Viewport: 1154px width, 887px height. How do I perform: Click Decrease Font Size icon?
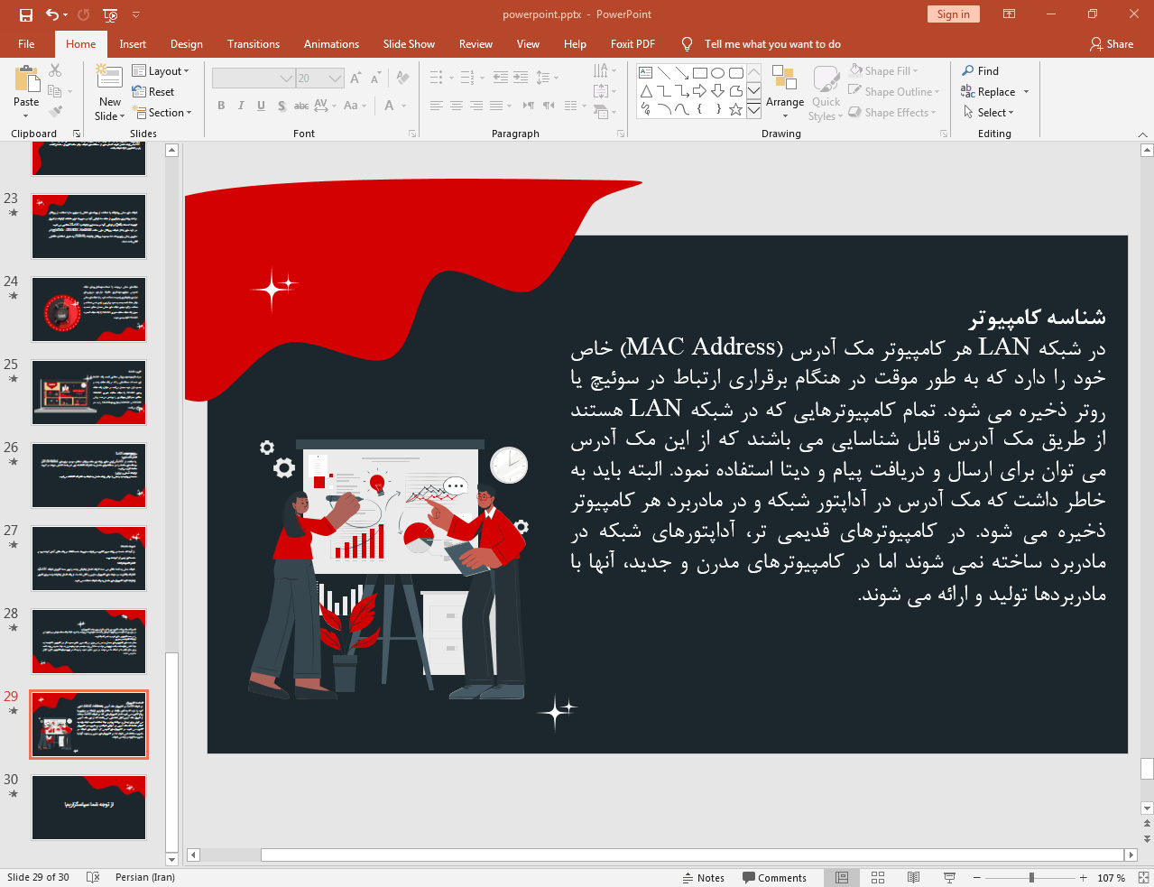click(x=376, y=79)
